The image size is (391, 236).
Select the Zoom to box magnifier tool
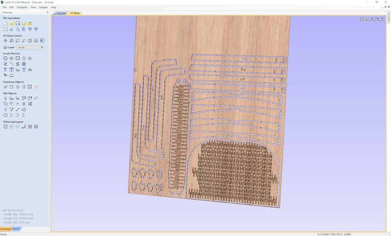(11, 41)
